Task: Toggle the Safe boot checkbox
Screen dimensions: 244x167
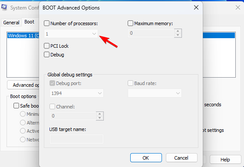Action: pos(16,106)
